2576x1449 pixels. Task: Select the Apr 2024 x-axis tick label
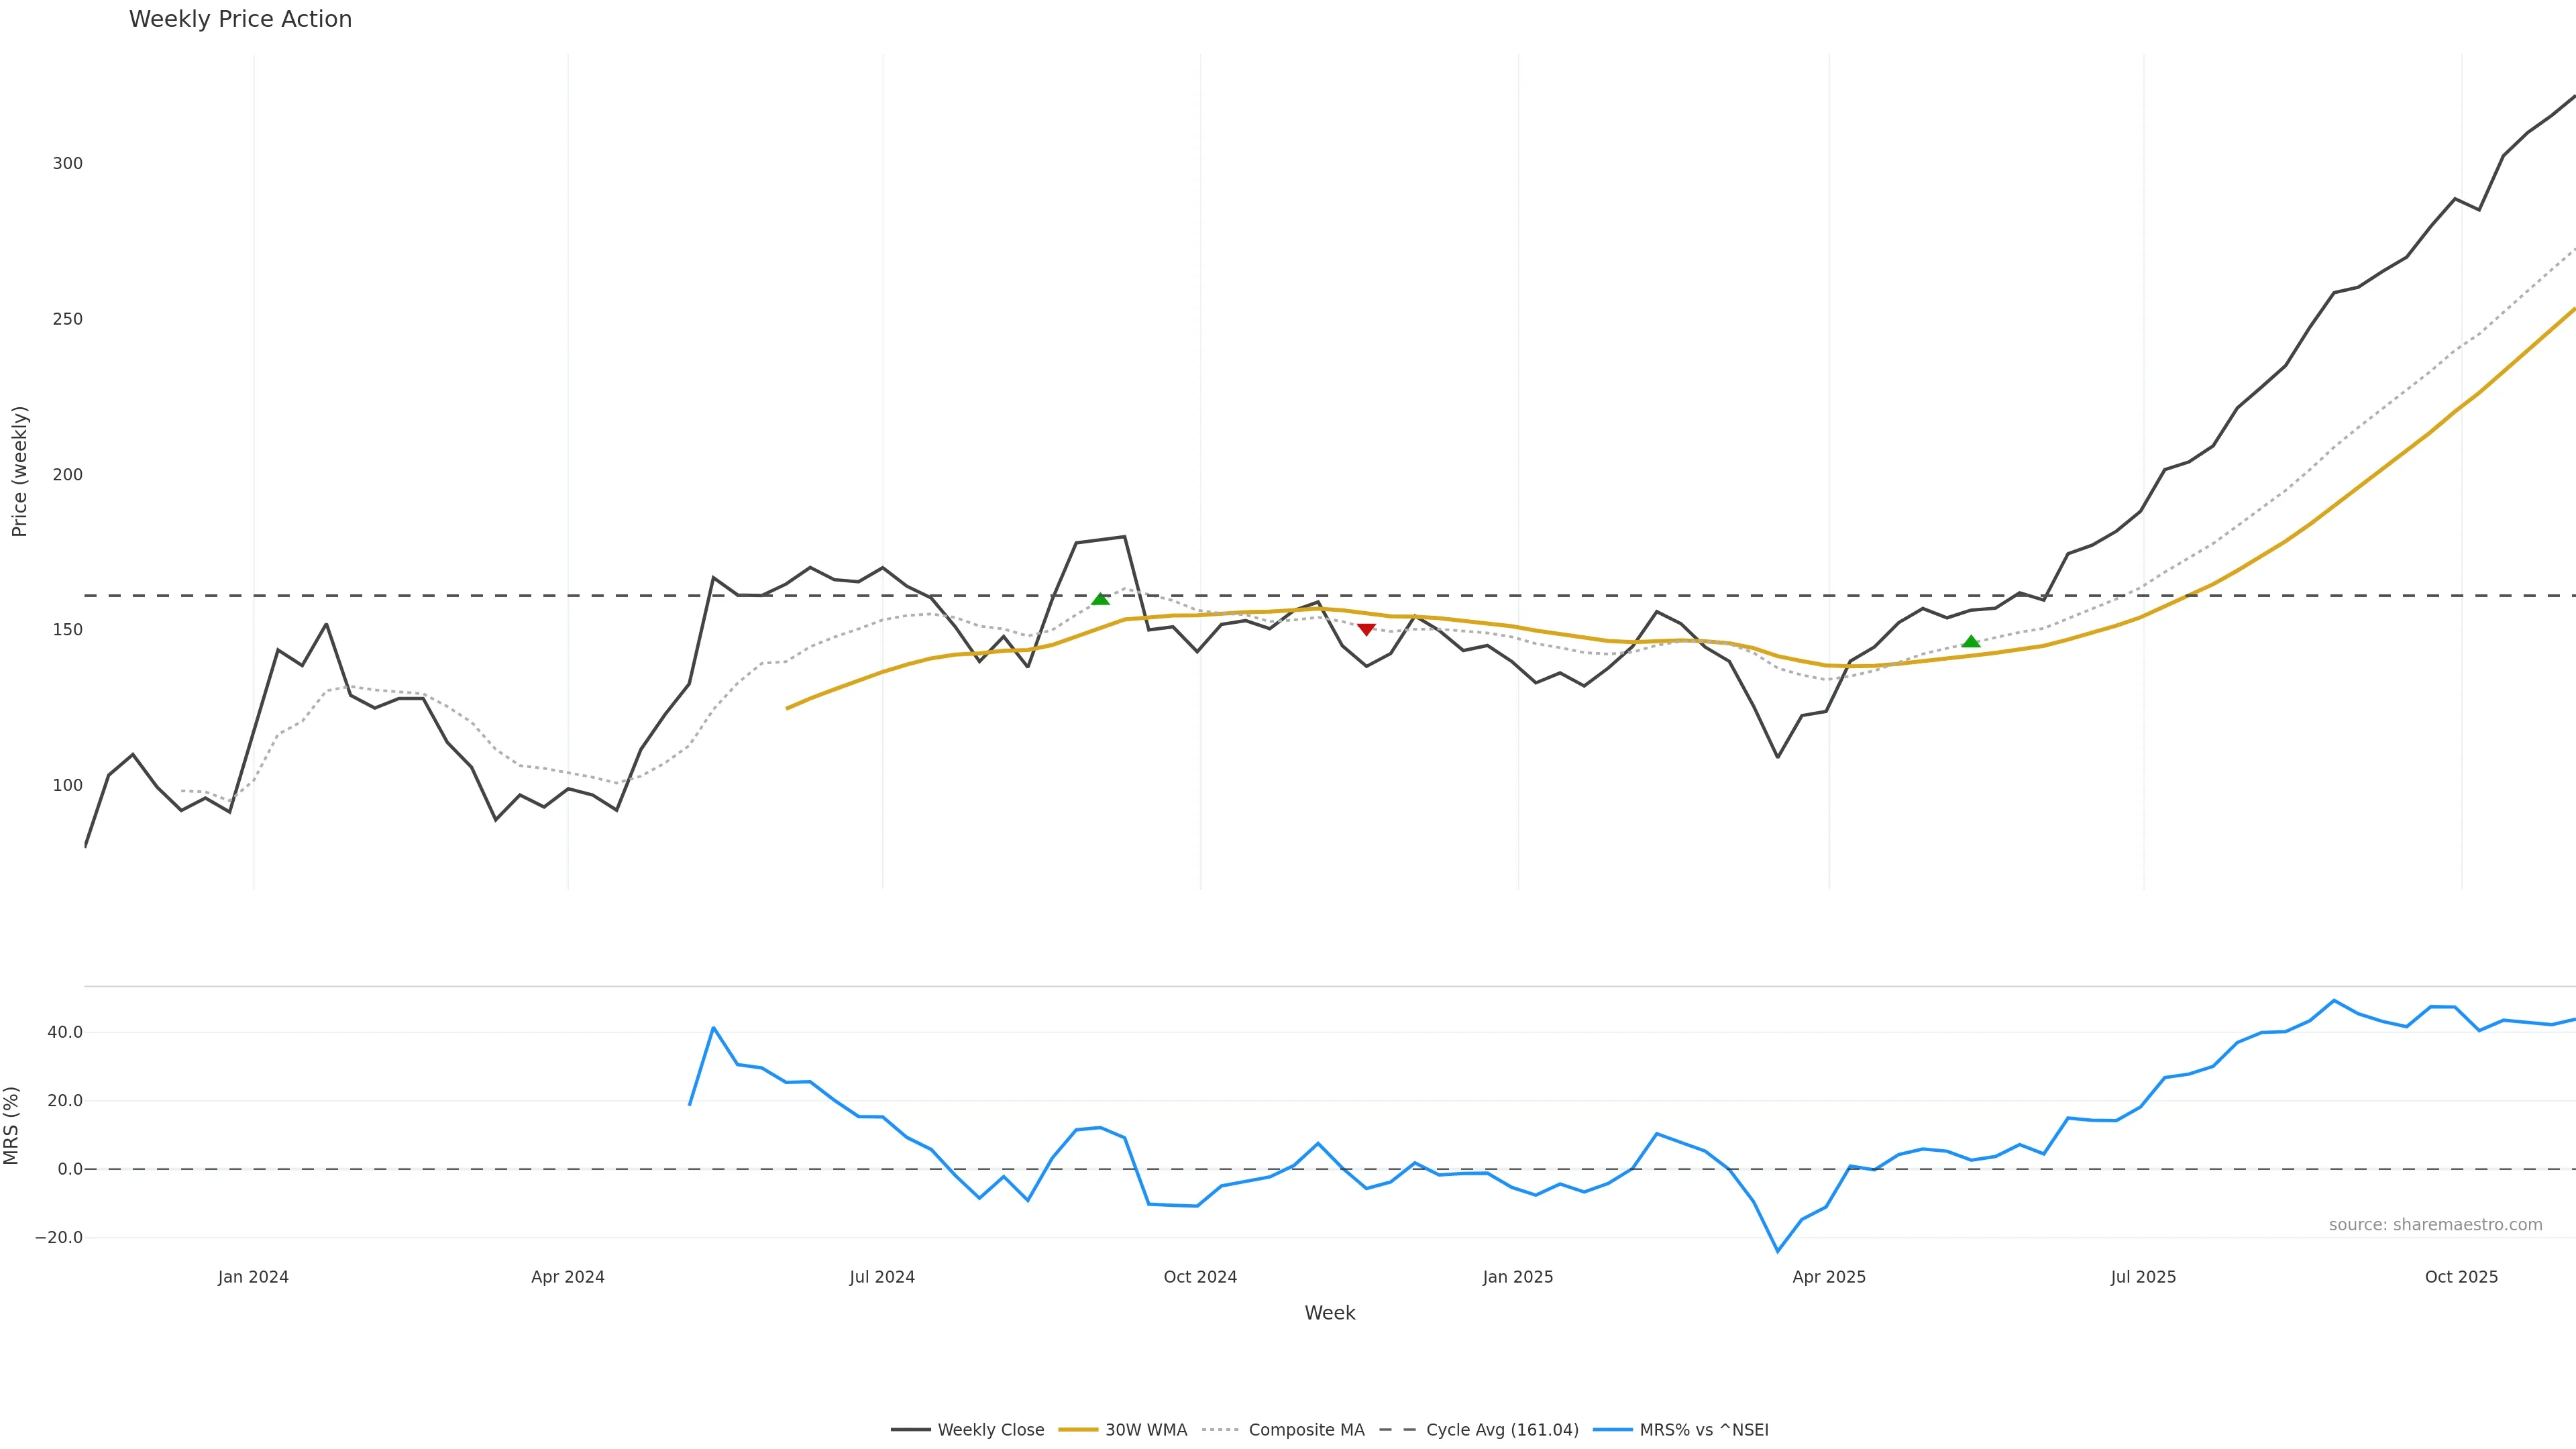coord(568,1277)
